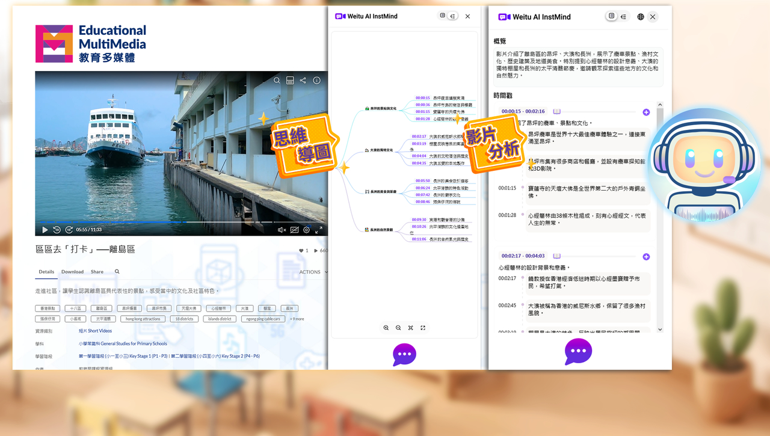Jump to mind map timestamp 00:00:15
The height and width of the screenshot is (436, 770).
pos(423,98)
